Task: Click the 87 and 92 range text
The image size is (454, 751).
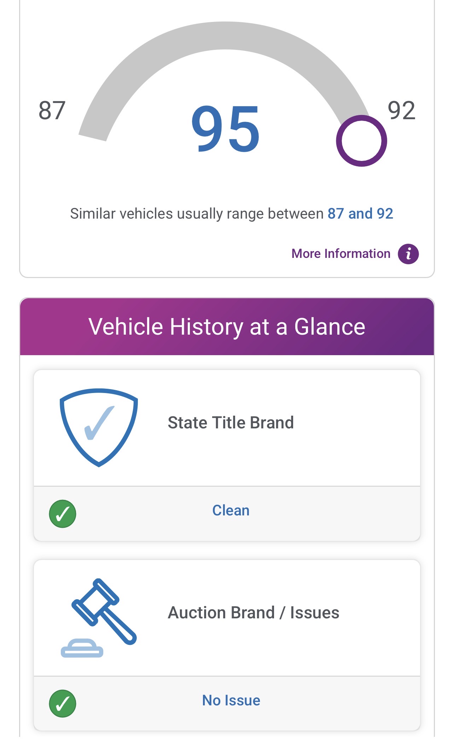Action: [x=360, y=213]
